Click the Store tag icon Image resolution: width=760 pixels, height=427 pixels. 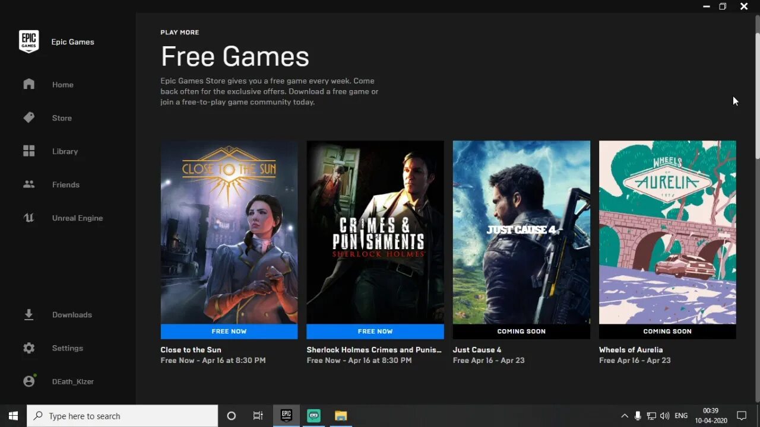[x=28, y=117]
